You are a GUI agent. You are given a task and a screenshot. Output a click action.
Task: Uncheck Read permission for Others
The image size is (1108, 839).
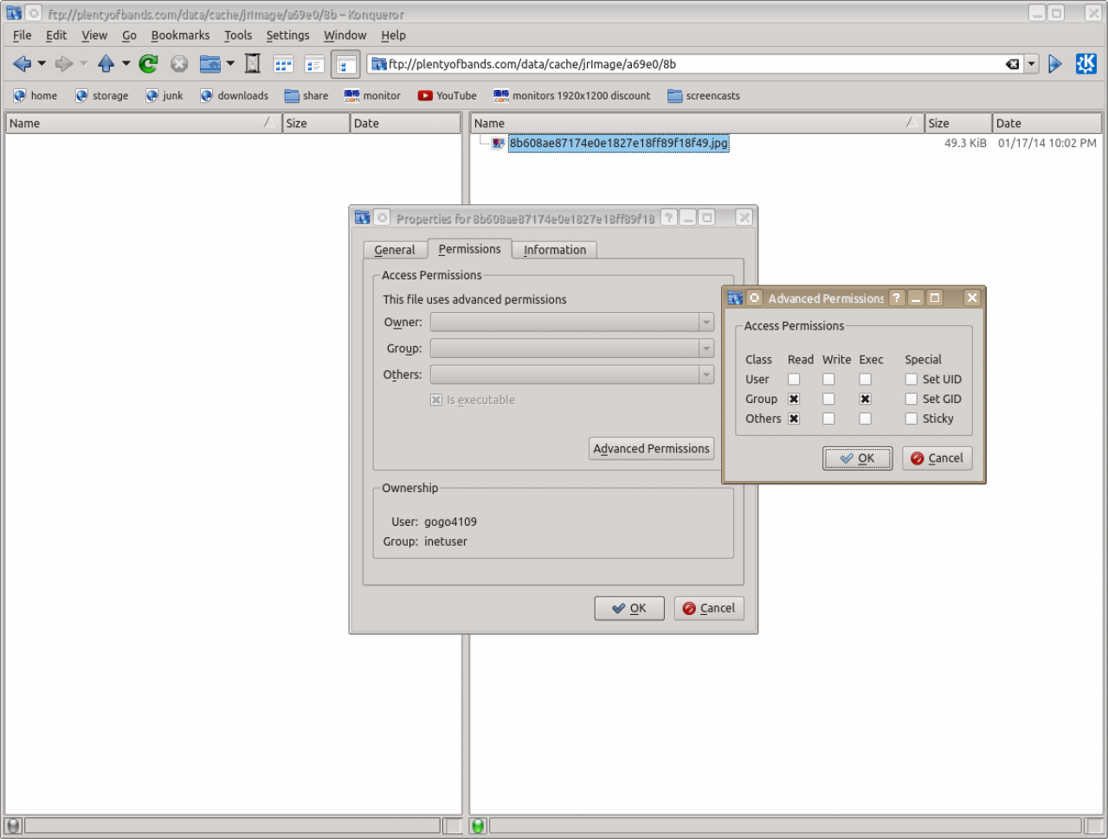794,419
